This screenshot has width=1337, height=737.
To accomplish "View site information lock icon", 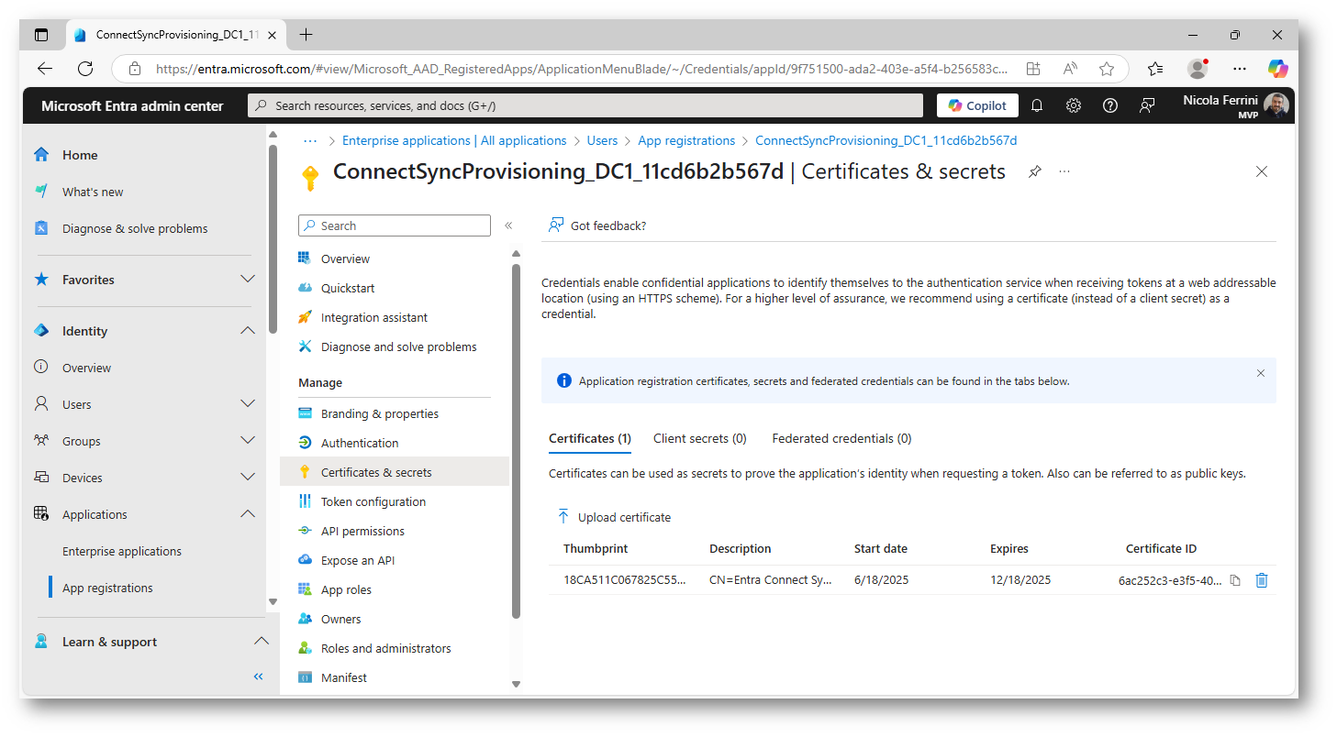I will (x=135, y=69).
